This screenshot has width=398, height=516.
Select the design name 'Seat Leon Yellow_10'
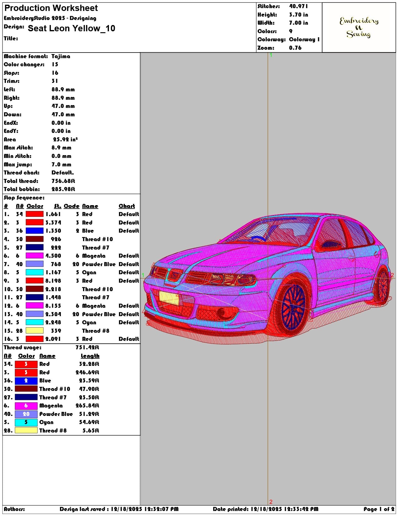coord(71,28)
